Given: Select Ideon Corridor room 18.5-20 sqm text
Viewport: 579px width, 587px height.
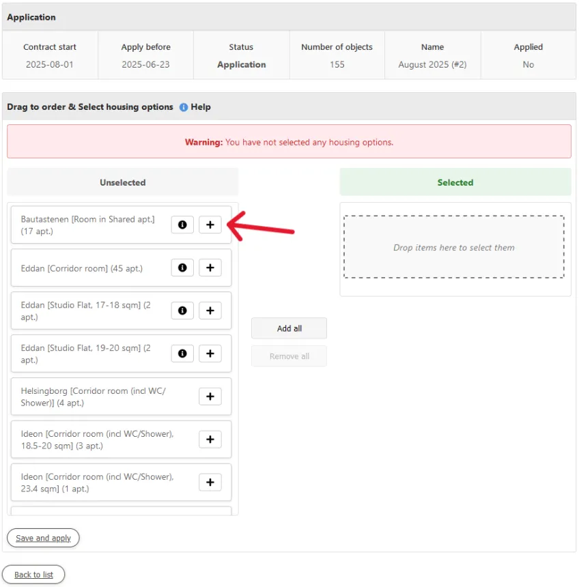Looking at the screenshot, I should tap(98, 440).
